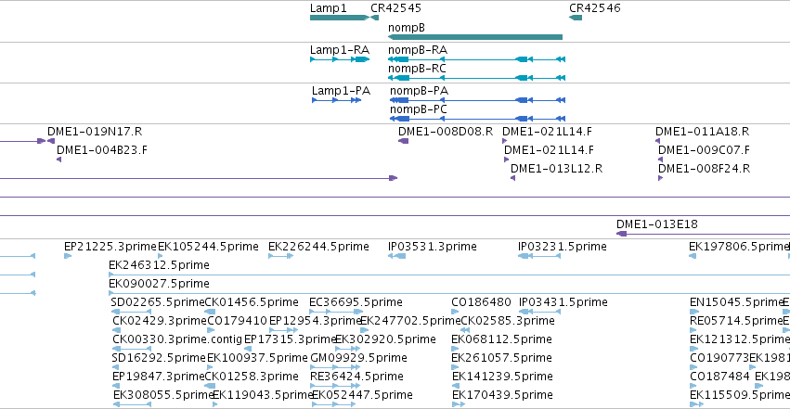Click the DME1-004B23.F label

point(102,150)
